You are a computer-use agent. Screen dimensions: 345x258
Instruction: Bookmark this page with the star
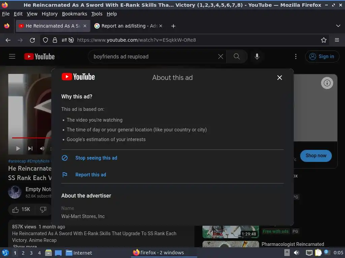[323, 40]
